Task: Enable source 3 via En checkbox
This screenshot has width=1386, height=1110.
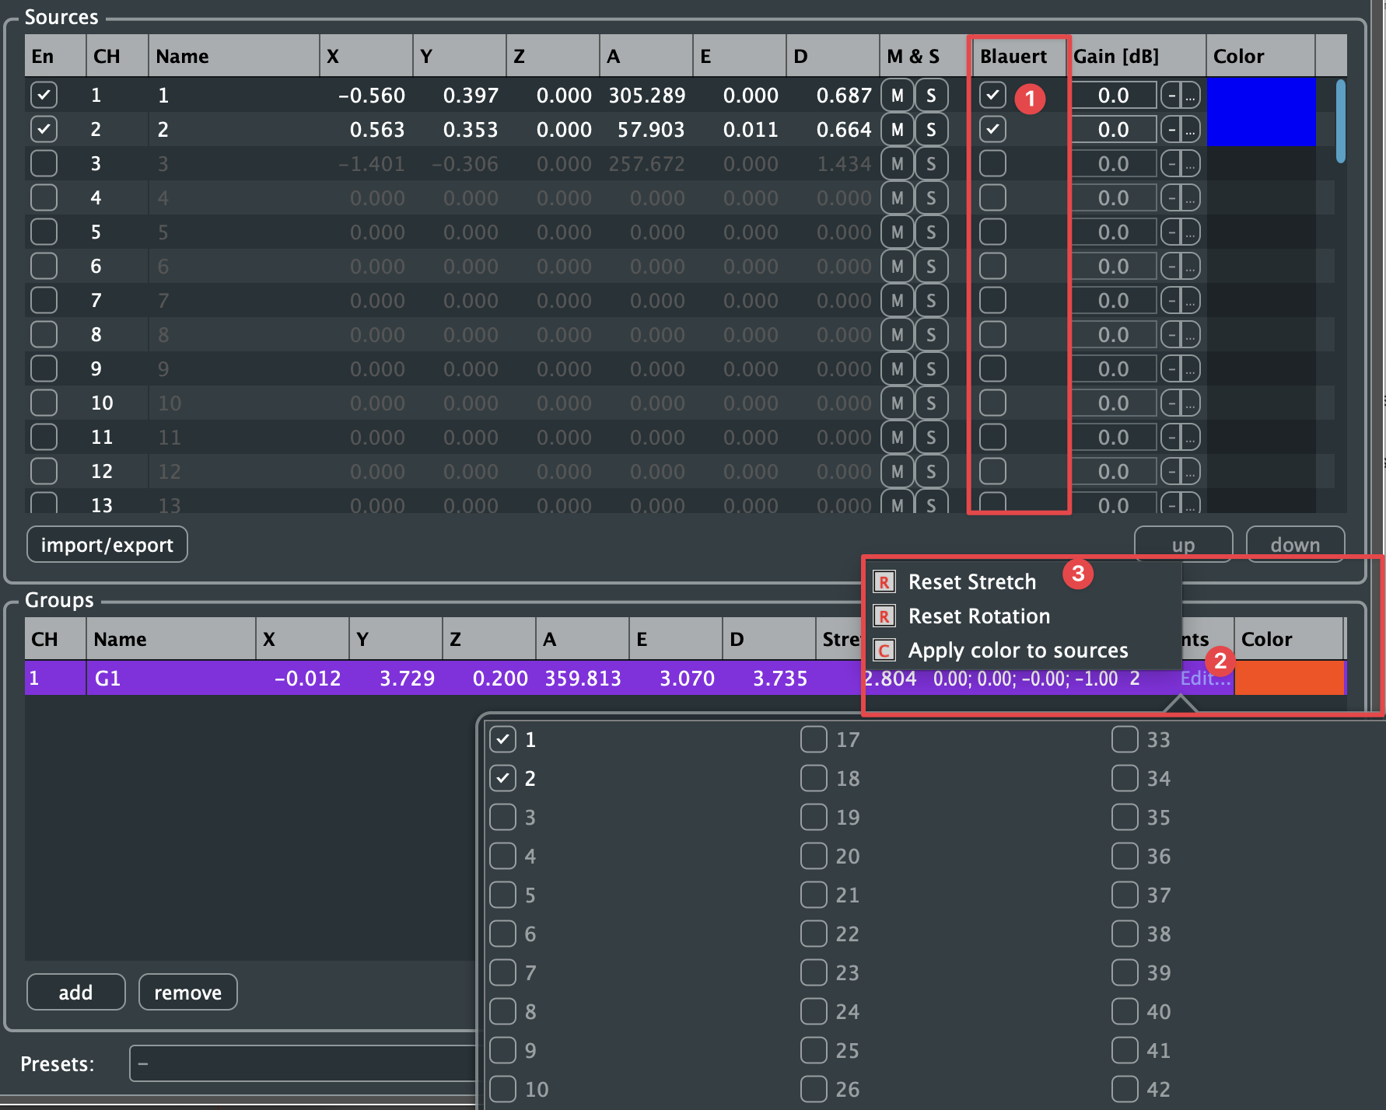Action: point(44,164)
